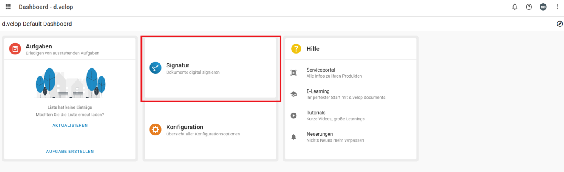Click AUFGABE ERSTELLEN
564x172 pixels.
pos(70,152)
